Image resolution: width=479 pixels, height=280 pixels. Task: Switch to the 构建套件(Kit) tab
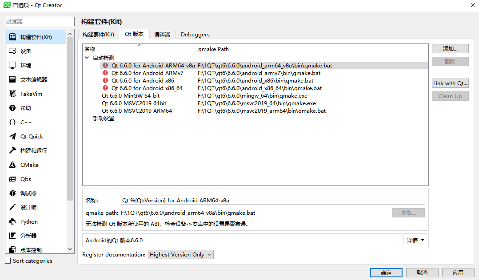click(98, 35)
